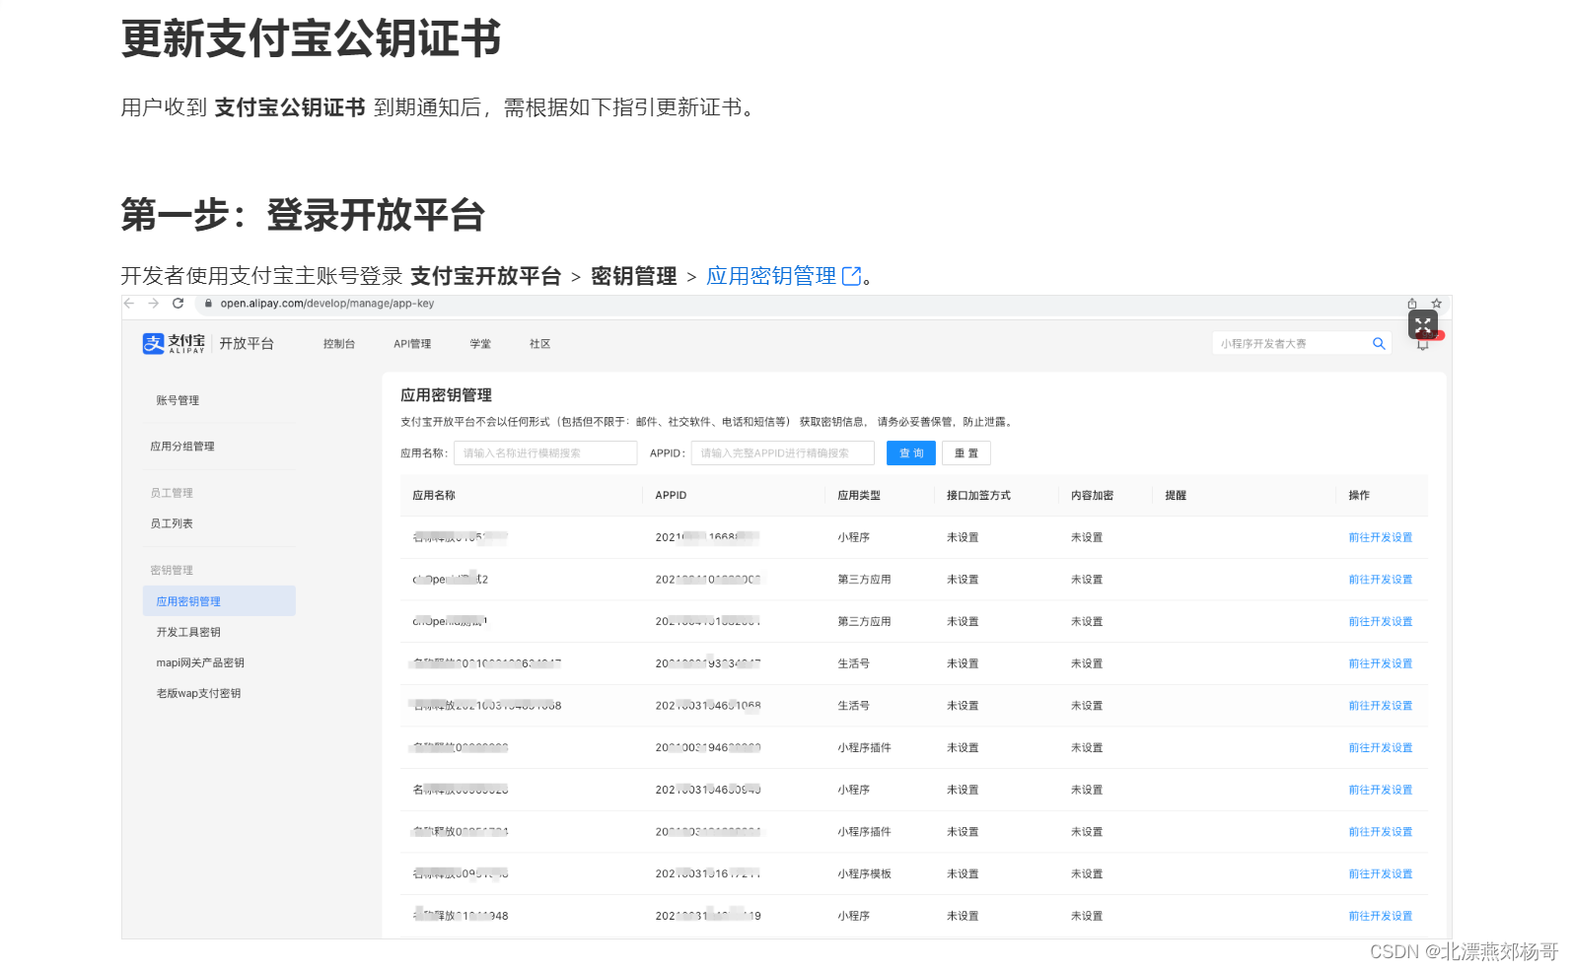Image resolution: width=1574 pixels, height=971 pixels.
Task: Click the padlock icon in the address bar
Action: click(208, 304)
